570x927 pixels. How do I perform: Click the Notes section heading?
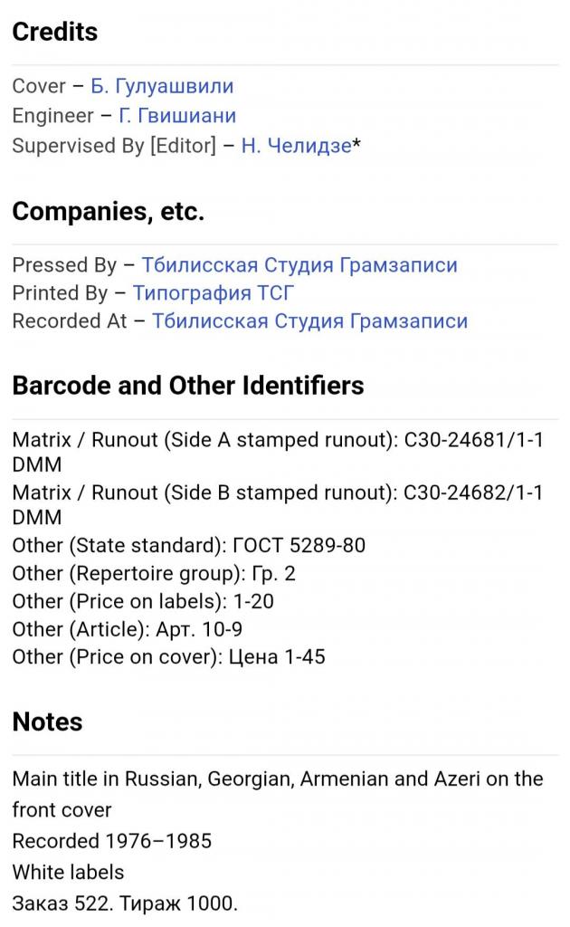click(47, 722)
